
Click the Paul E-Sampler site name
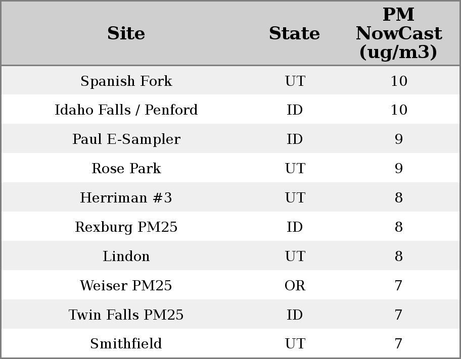pyautogui.click(x=126, y=139)
